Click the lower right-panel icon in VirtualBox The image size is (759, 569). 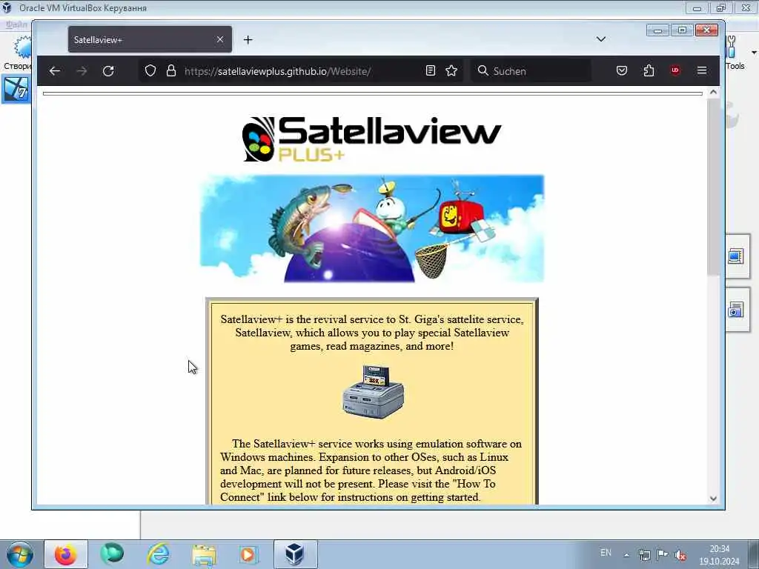pos(736,310)
